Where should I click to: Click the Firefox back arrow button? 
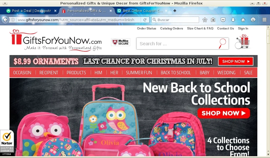point(5,20)
